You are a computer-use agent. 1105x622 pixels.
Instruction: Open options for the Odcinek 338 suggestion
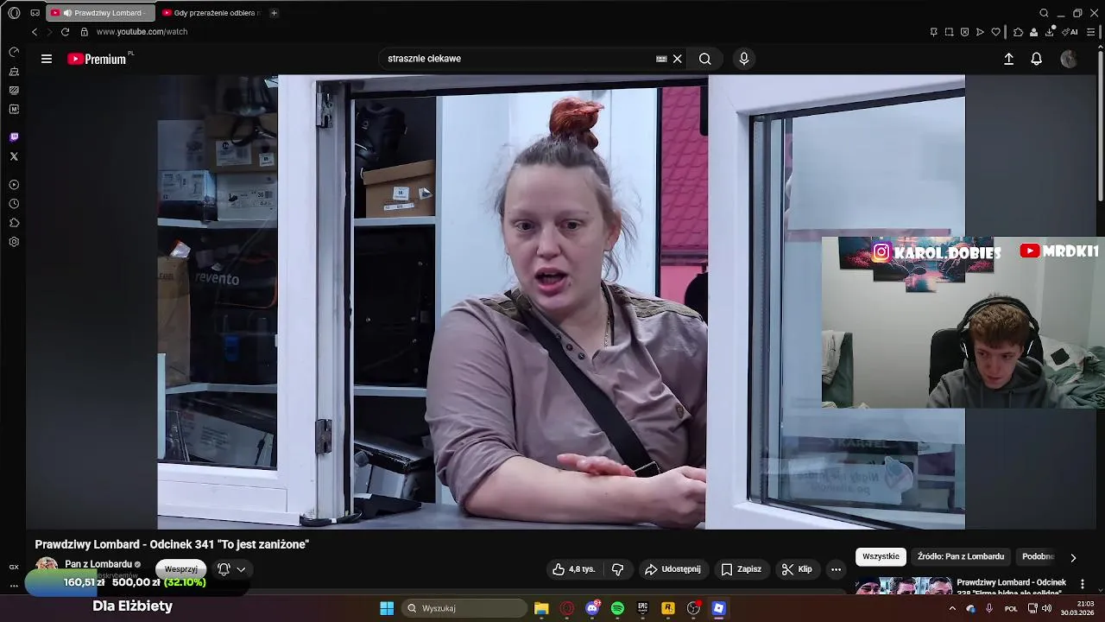tap(1082, 584)
